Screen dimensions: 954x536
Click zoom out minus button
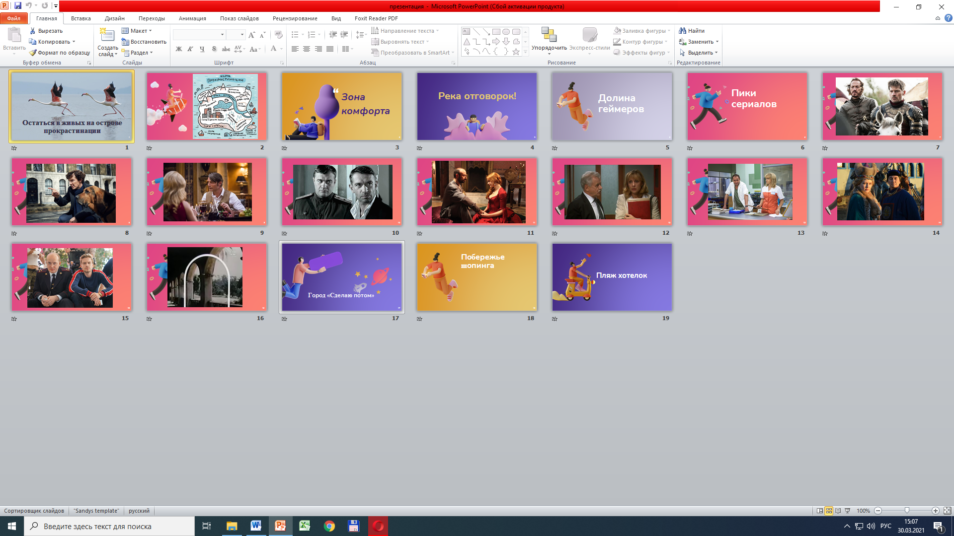point(878,511)
